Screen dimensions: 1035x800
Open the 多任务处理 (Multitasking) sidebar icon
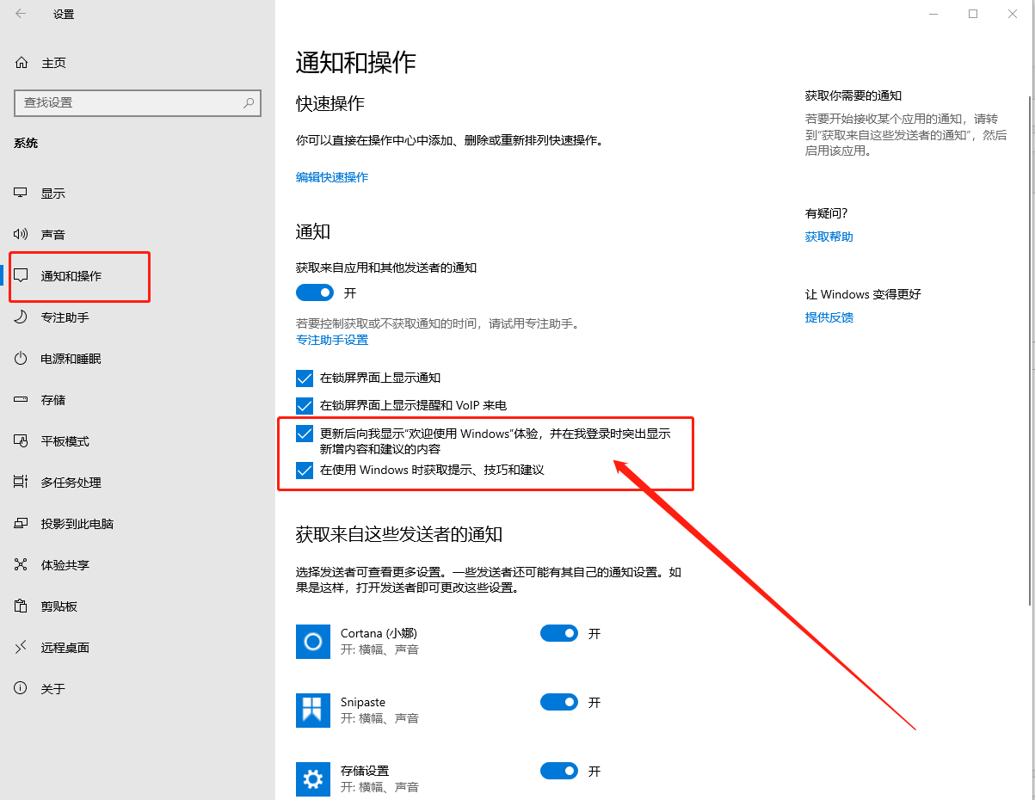(x=20, y=482)
